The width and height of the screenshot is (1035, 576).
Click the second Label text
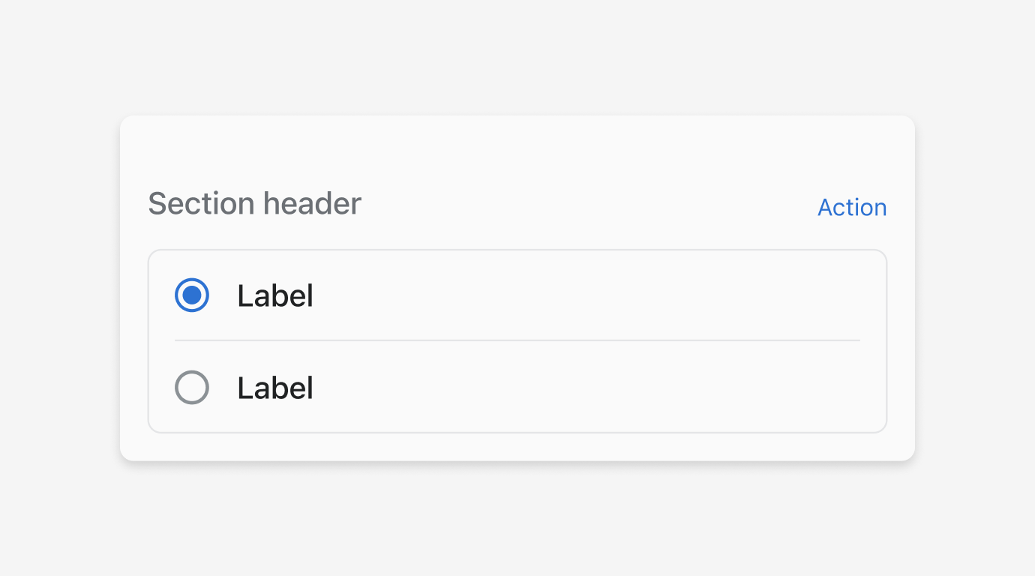[x=275, y=388]
